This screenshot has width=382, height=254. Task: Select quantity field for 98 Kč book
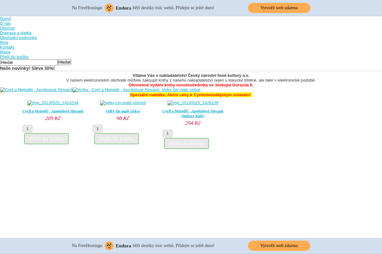(97, 129)
